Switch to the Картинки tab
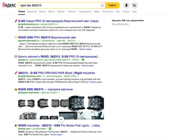The height and width of the screenshot is (140, 172). point(32,12)
